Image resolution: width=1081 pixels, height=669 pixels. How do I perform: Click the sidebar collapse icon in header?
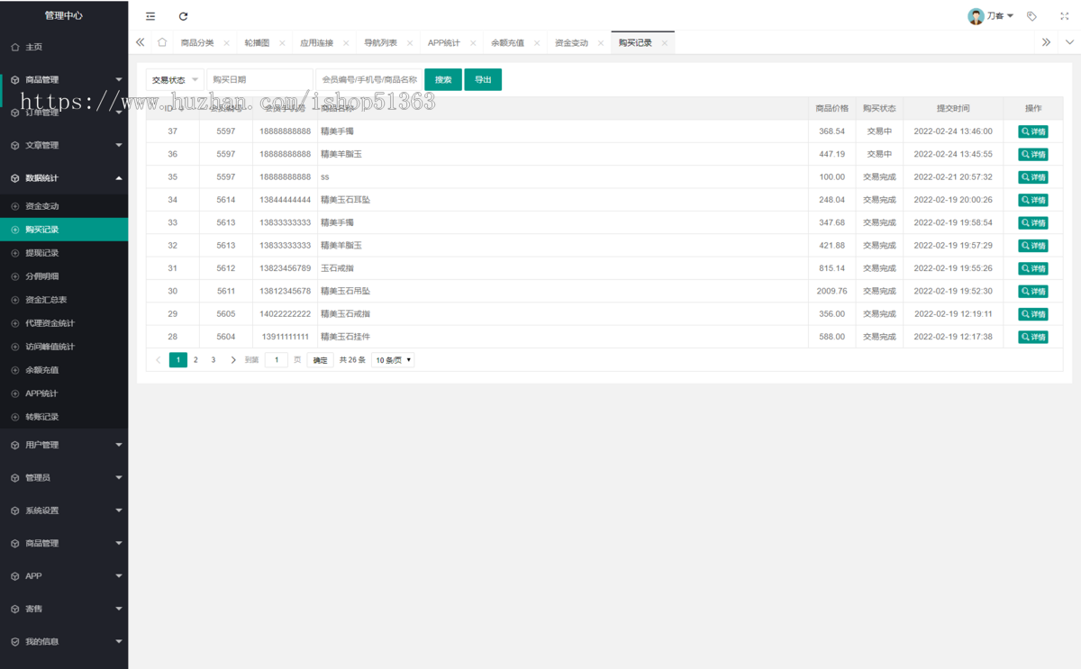click(150, 16)
